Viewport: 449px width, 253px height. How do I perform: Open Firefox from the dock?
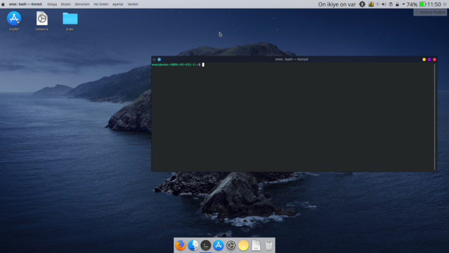click(180, 245)
